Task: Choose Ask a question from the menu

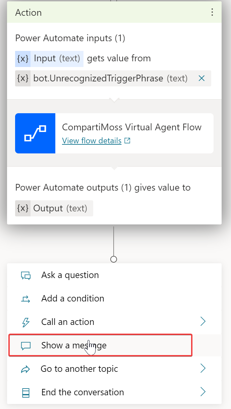Action: [70, 275]
